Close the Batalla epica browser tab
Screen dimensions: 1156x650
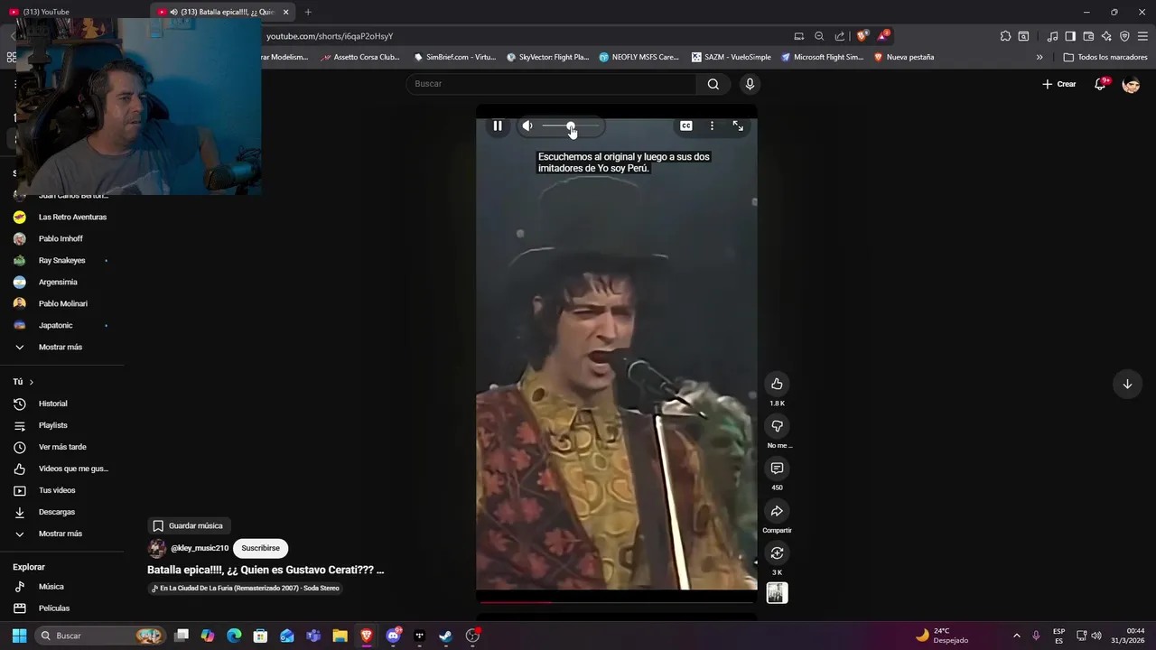(x=285, y=12)
